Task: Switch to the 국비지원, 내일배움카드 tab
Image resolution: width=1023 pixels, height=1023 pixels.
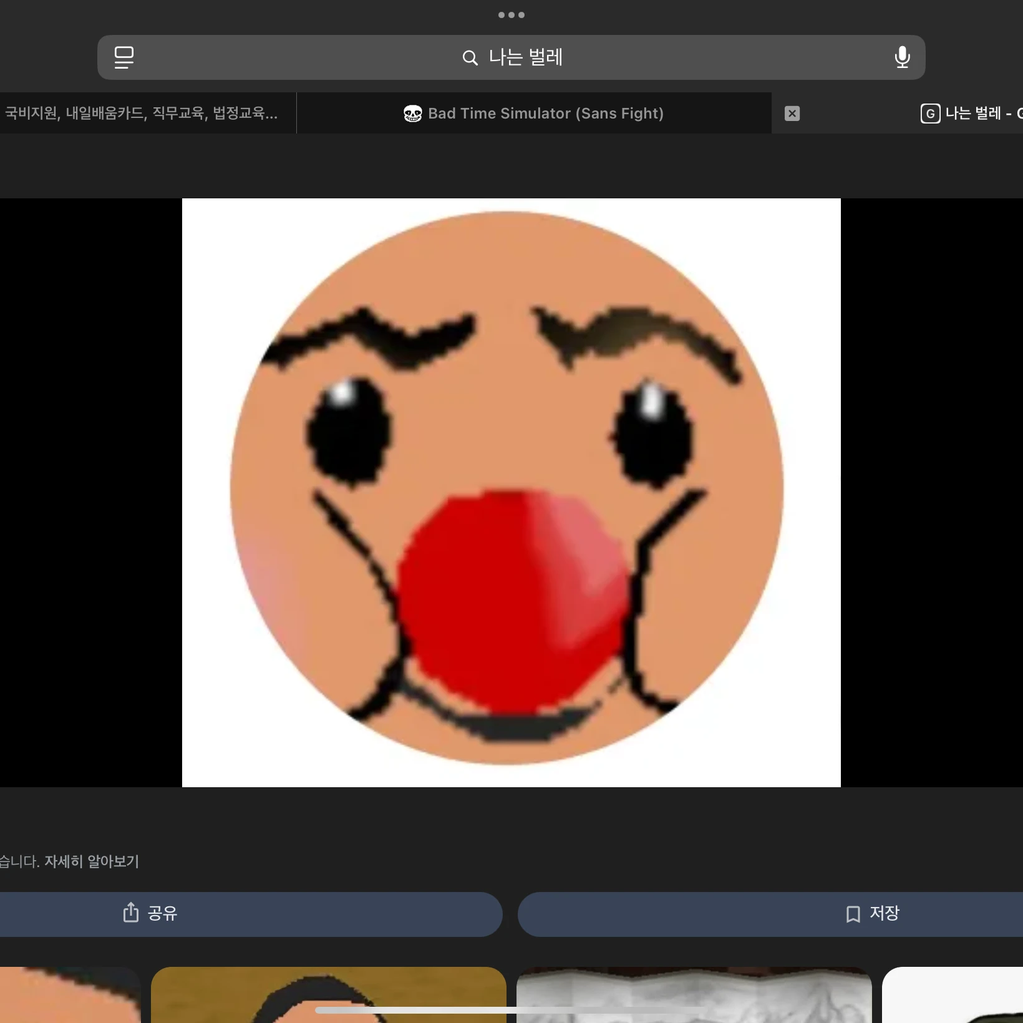Action: 142,113
